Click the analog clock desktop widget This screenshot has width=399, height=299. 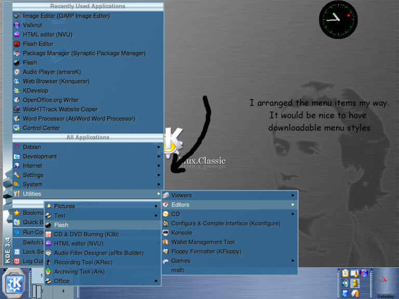338,20
